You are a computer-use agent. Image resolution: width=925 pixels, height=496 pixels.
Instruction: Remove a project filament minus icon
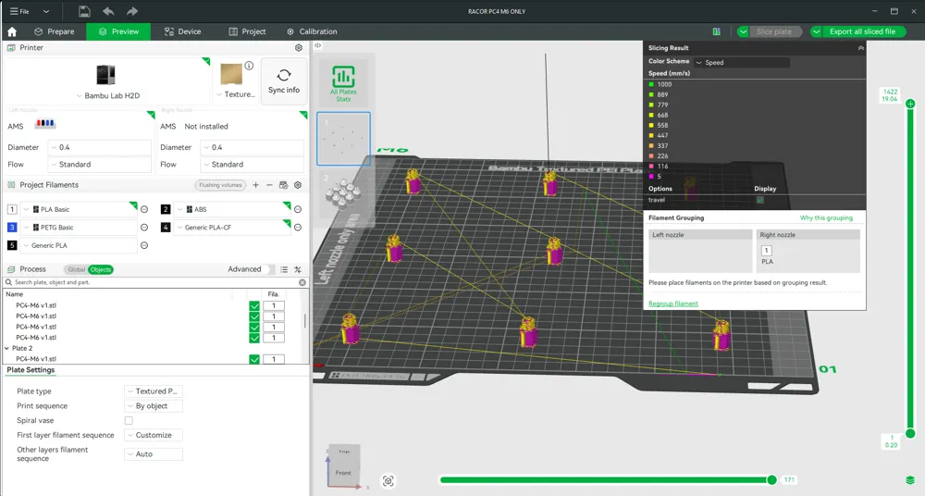[x=269, y=185]
